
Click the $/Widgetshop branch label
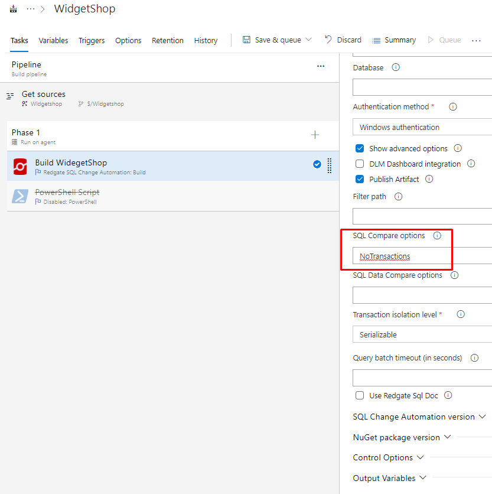[105, 104]
